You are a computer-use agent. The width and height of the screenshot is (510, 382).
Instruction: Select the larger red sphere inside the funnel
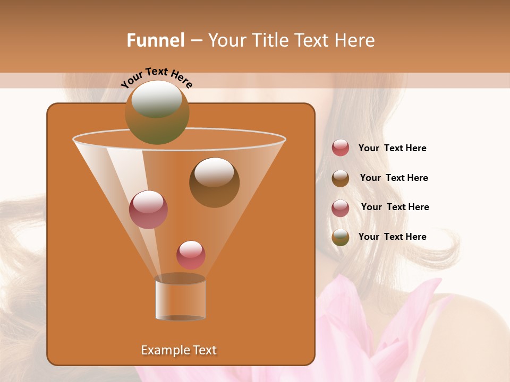point(148,210)
